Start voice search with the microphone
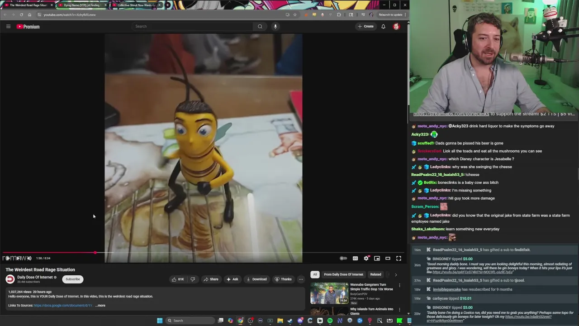This screenshot has height=326, width=579. (x=275, y=26)
